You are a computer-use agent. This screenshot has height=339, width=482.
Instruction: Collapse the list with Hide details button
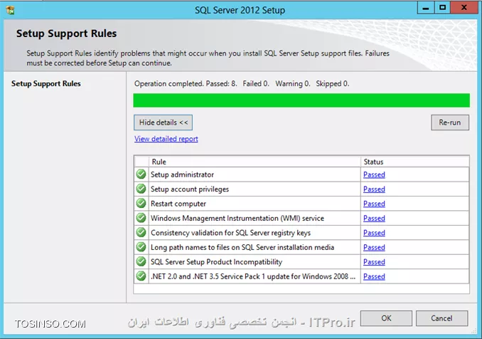click(x=164, y=122)
